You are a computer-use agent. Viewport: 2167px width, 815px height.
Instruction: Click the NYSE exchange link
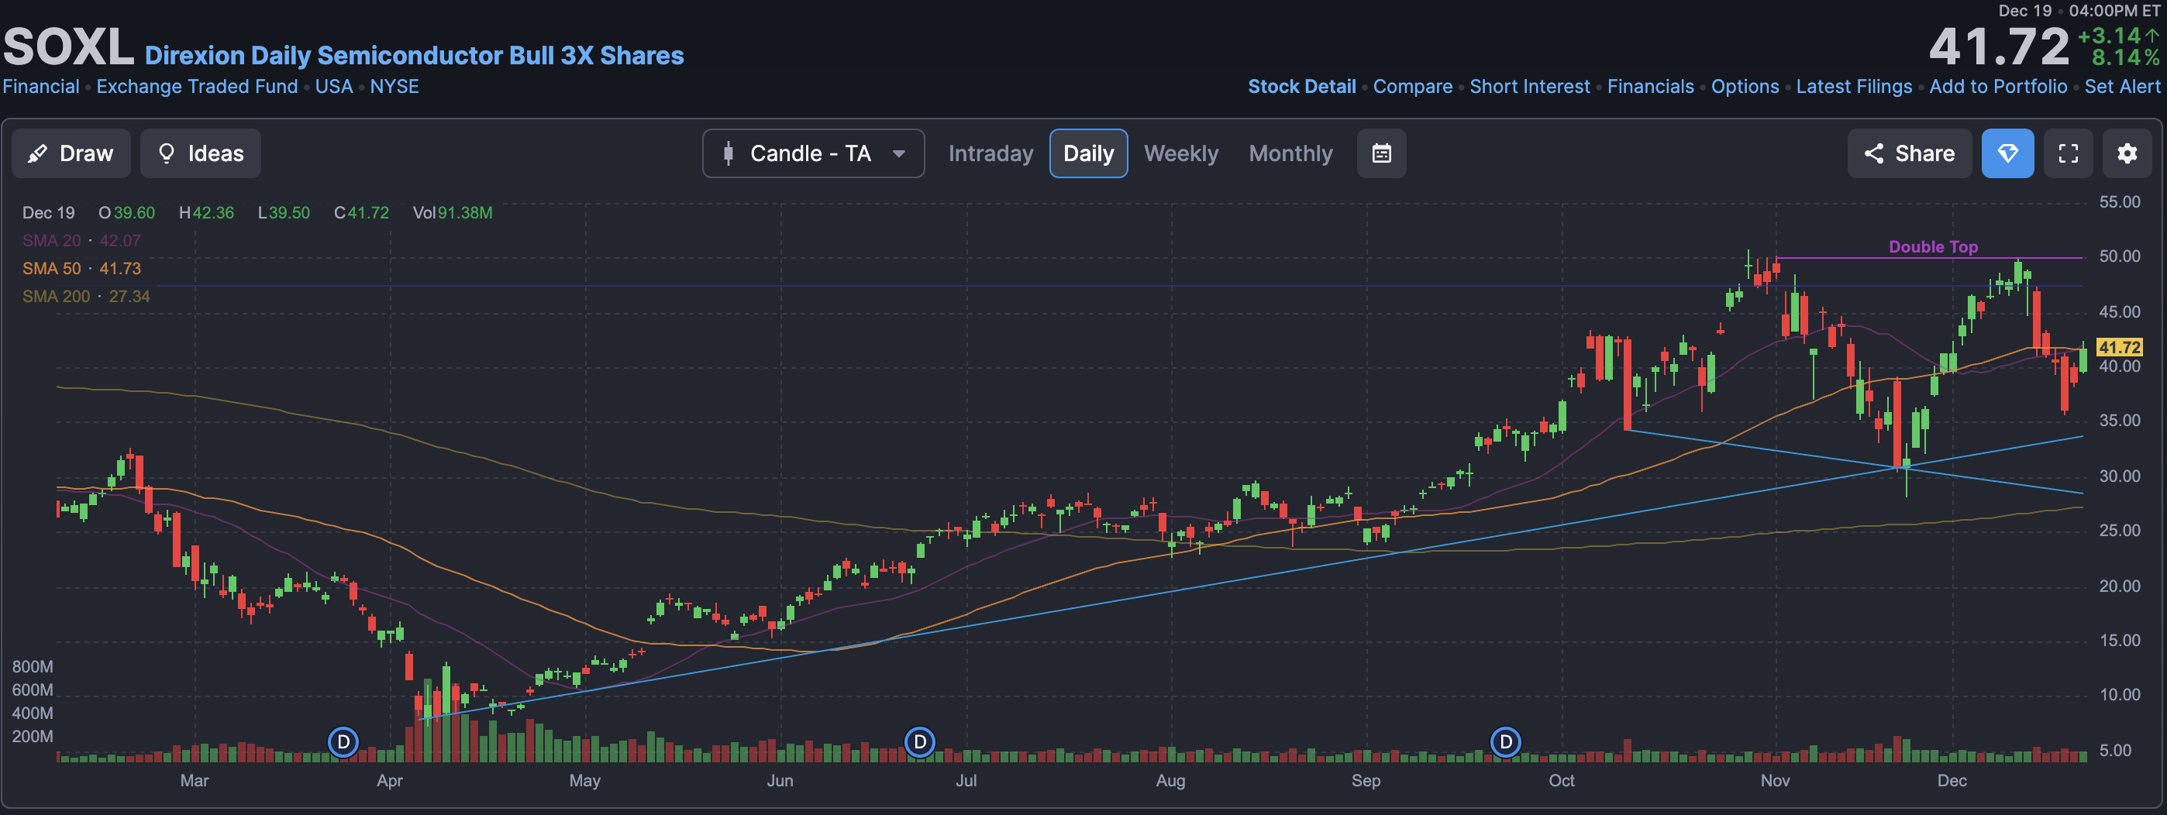[x=394, y=87]
